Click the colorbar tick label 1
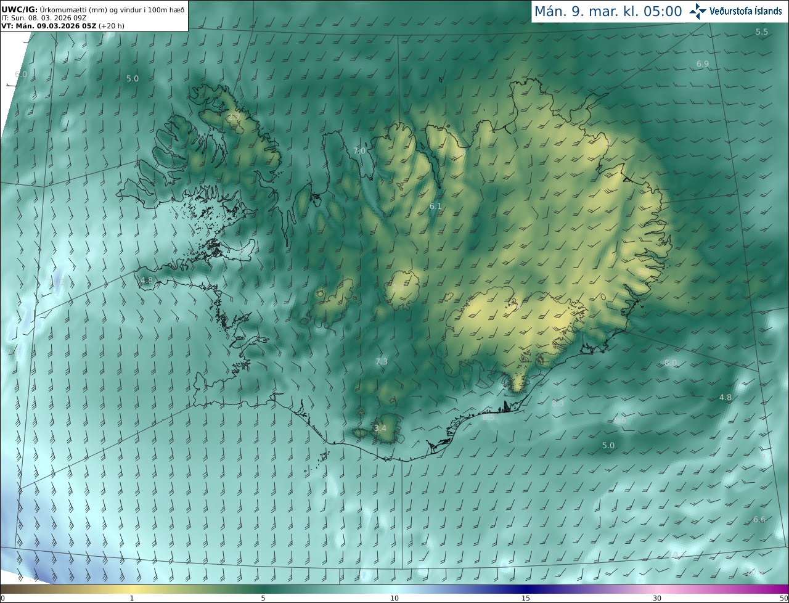 point(132,598)
